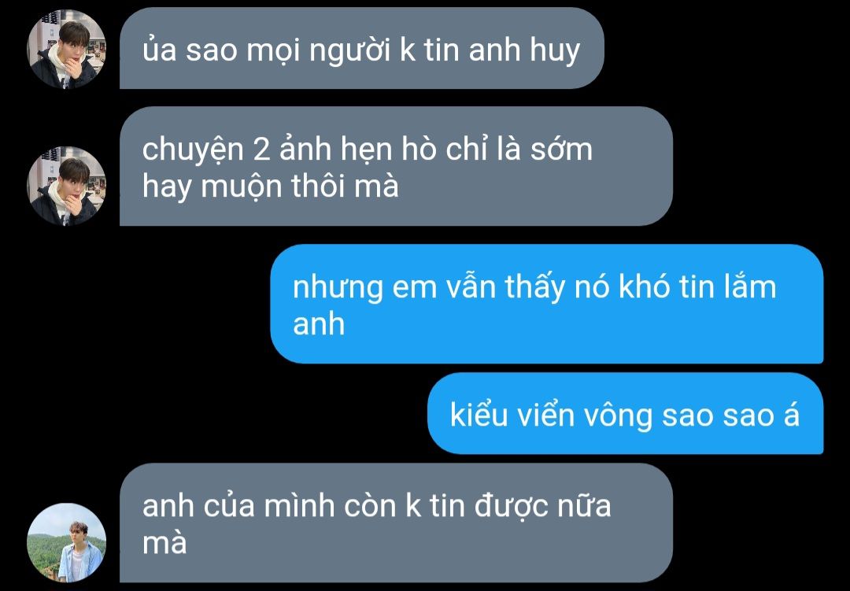Click the words 'anh huy' in first message

[524, 50]
